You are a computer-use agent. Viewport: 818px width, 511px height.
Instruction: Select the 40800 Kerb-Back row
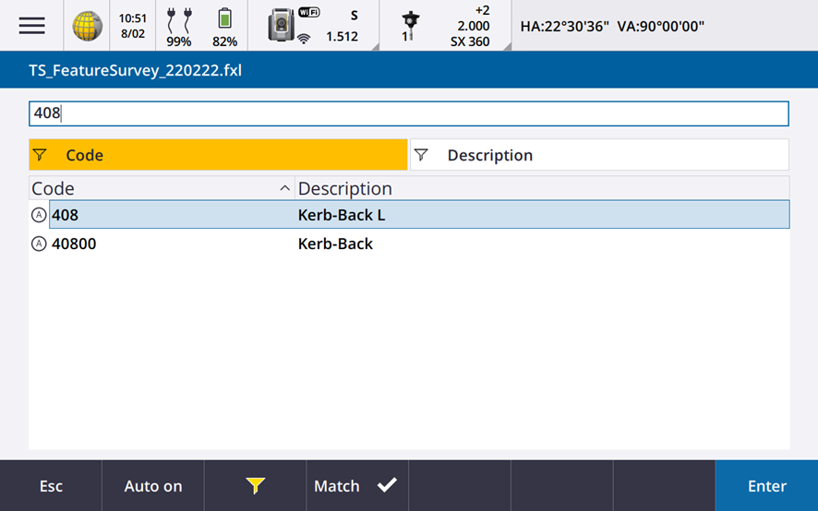409,244
